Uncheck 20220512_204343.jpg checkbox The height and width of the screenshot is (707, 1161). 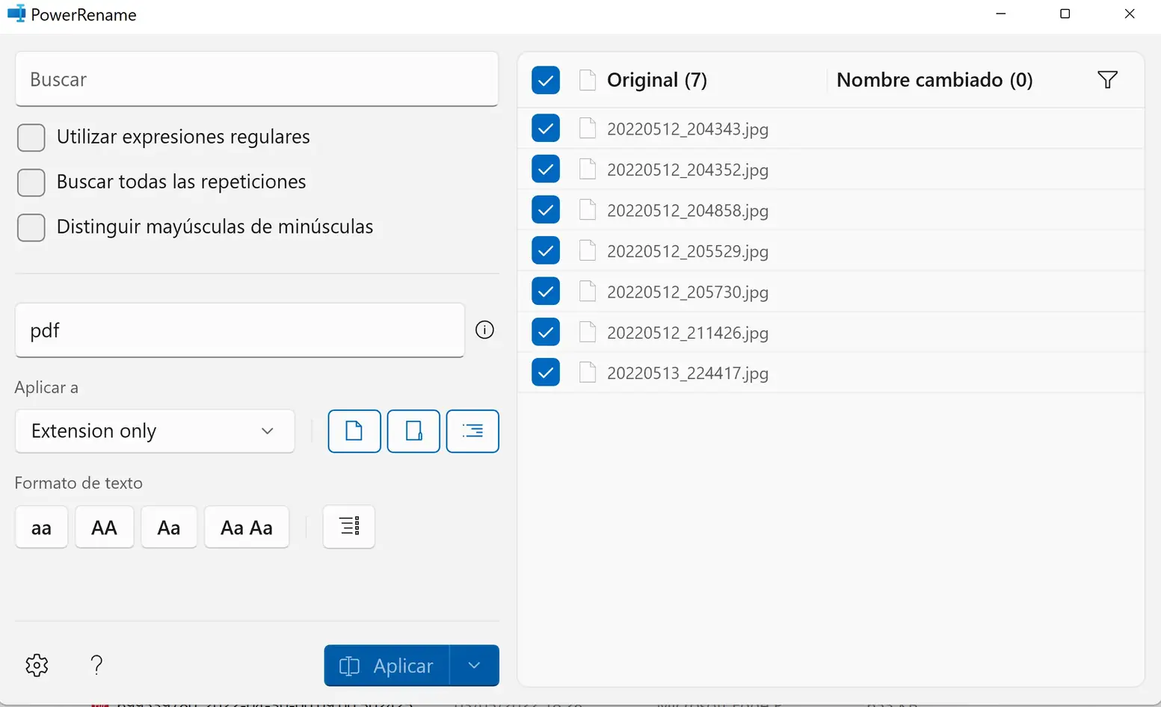pos(546,129)
